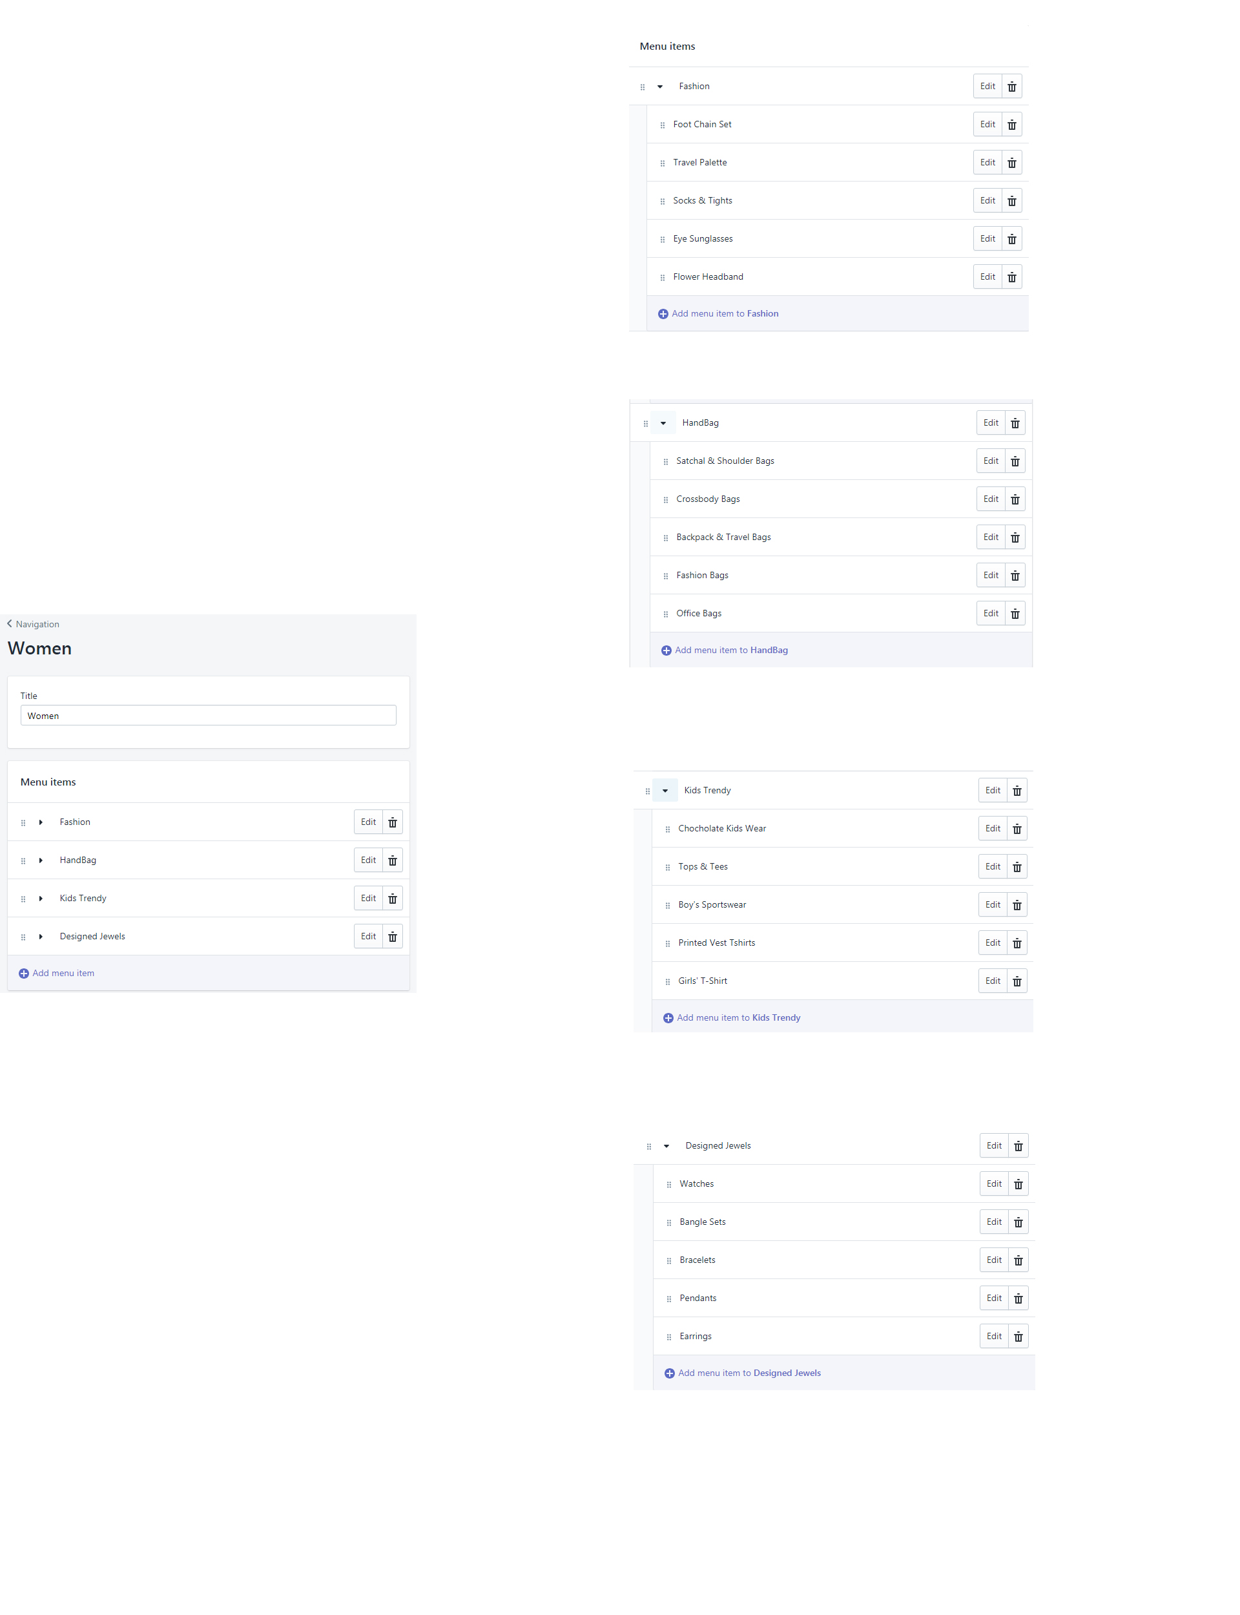Image resolution: width=1240 pixels, height=1615 pixels.
Task: Click plus icon for Add menu item
Action: (24, 974)
